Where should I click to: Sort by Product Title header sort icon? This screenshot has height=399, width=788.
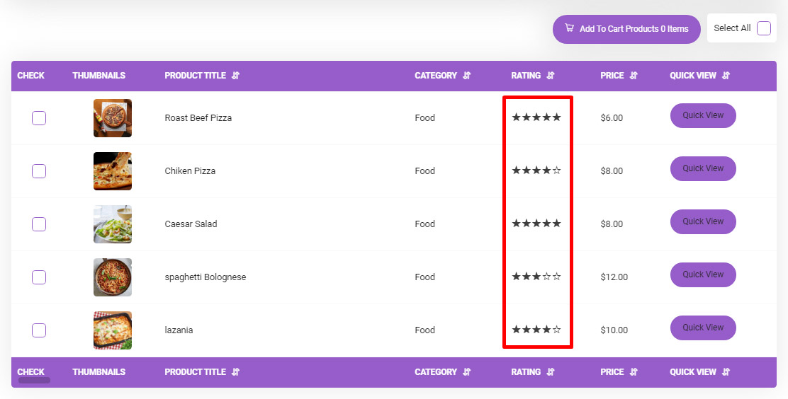tap(236, 76)
